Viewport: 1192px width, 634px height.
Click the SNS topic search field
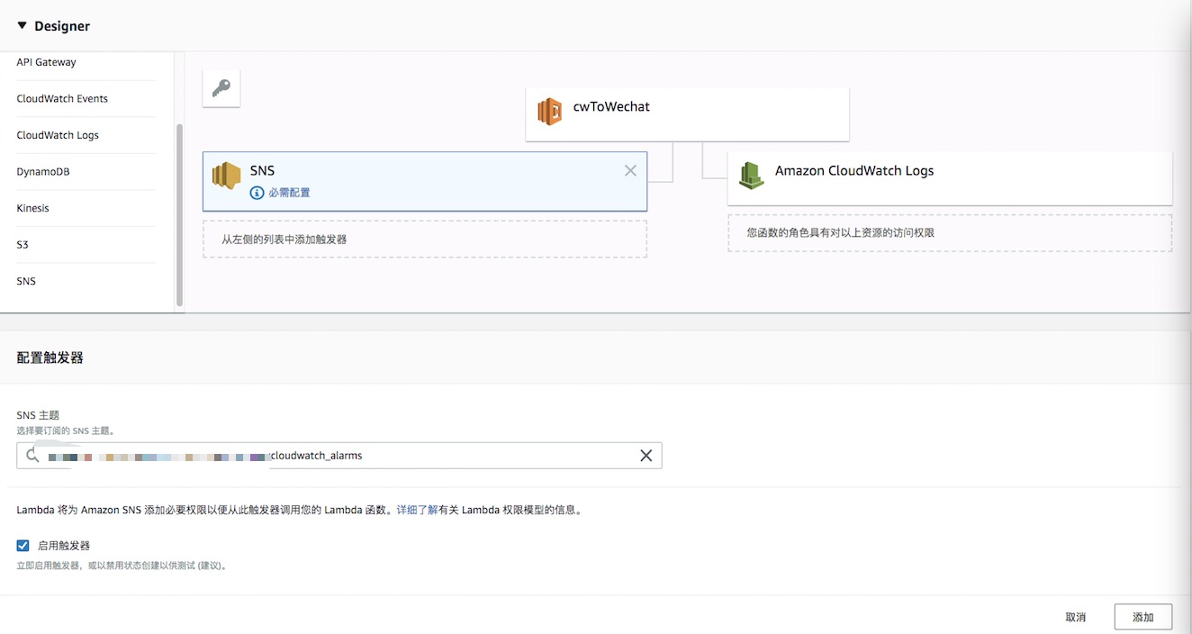click(339, 456)
